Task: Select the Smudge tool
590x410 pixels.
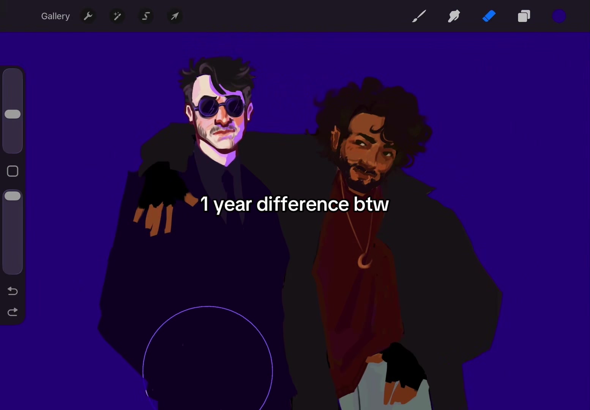Action: click(454, 16)
